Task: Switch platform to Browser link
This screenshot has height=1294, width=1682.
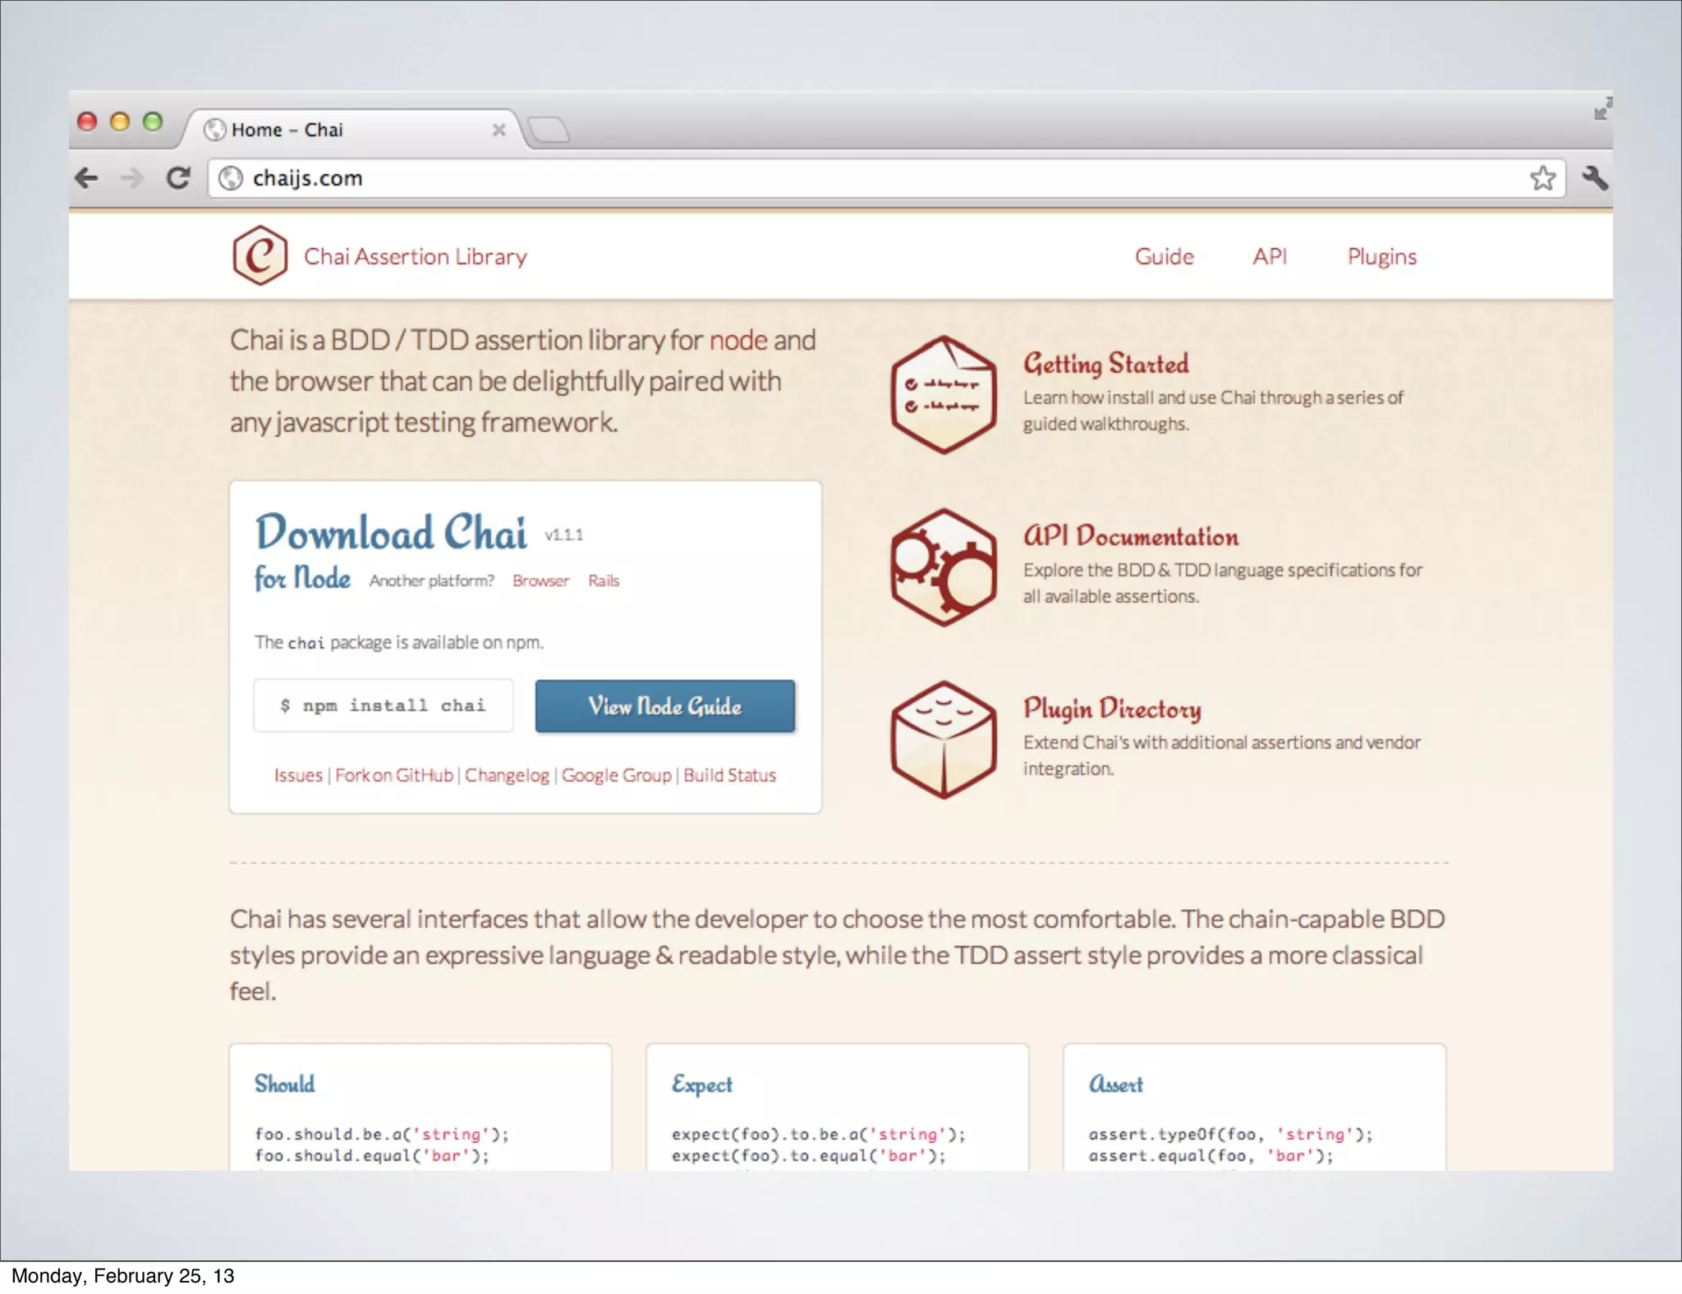Action: pyautogui.click(x=540, y=581)
